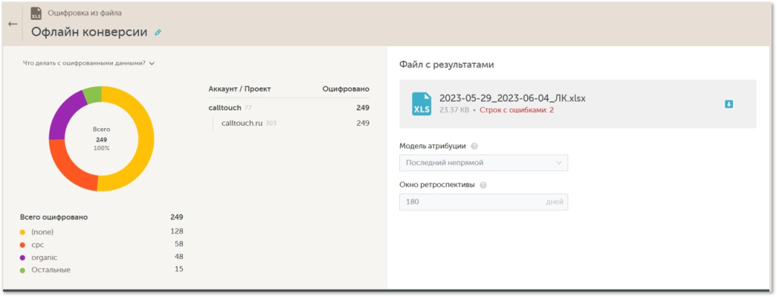The height and width of the screenshot is (297, 777).
Task: Open help icon next to Модель атрибуции
Action: 474,146
